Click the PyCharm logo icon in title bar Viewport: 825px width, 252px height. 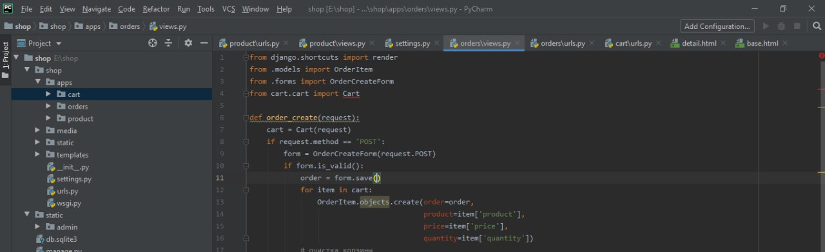[x=8, y=8]
